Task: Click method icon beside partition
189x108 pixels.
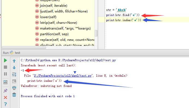Action: click(37, 34)
